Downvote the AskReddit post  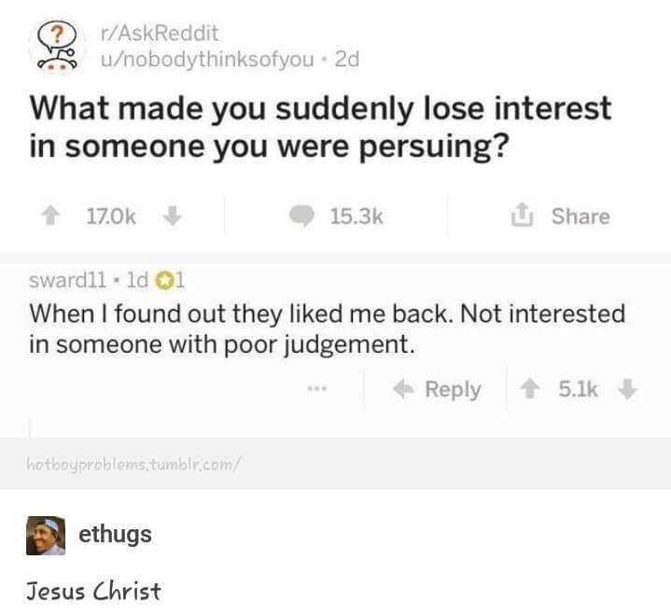pos(171,217)
